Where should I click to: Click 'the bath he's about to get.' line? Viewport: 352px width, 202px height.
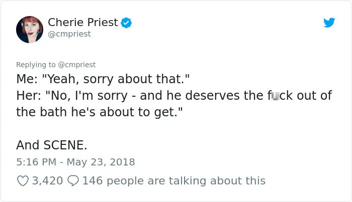[100, 112]
